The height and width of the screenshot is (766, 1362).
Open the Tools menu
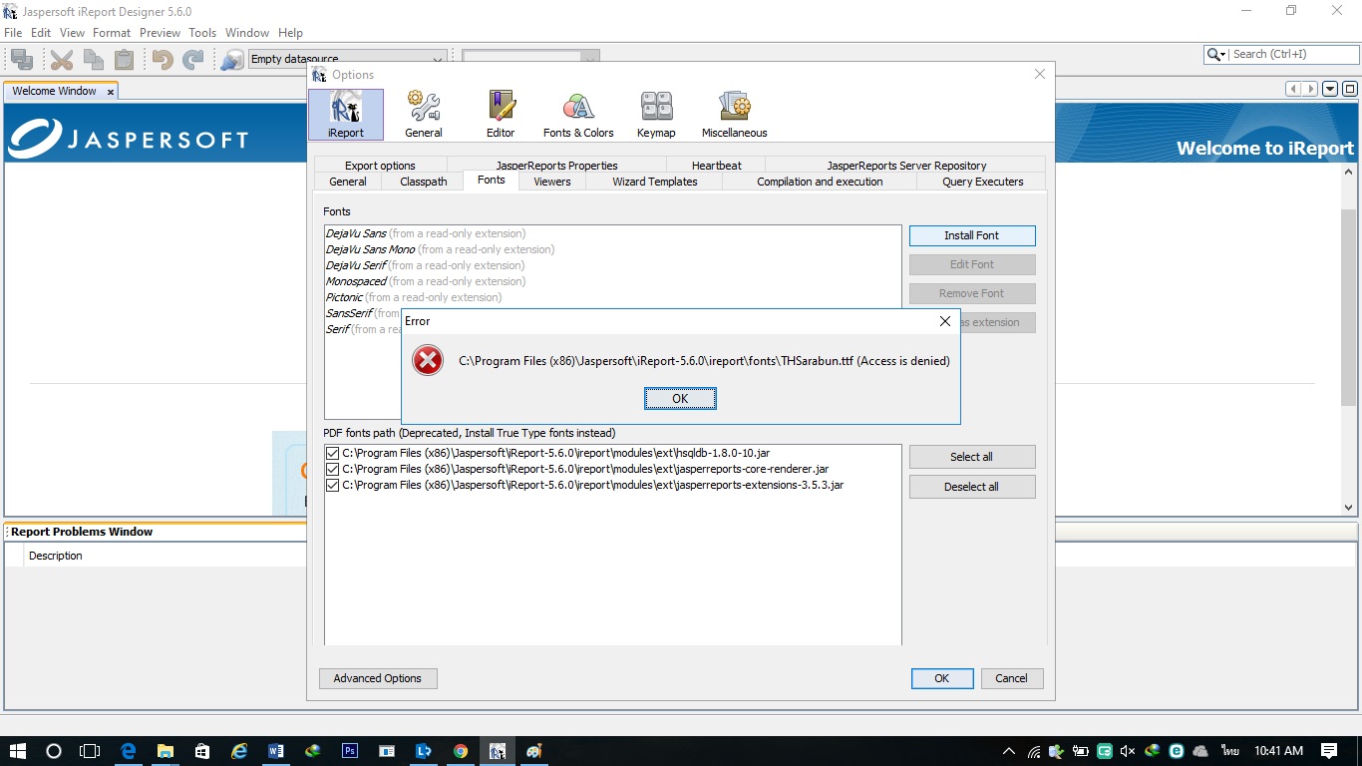(202, 33)
